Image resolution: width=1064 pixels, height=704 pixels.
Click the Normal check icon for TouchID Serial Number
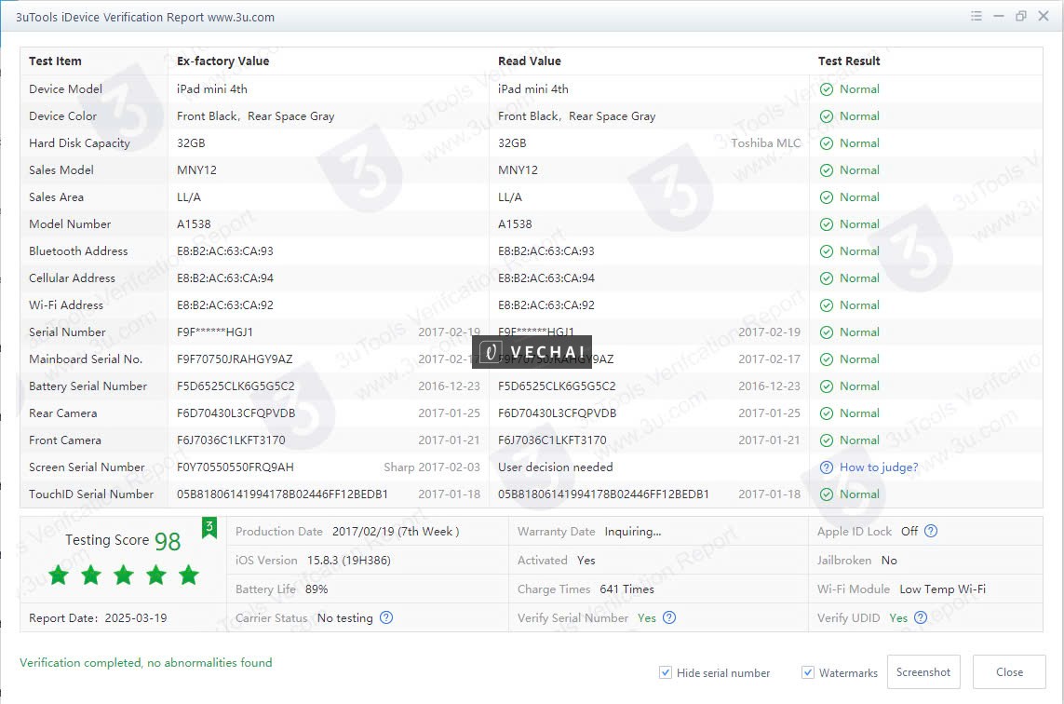click(825, 494)
